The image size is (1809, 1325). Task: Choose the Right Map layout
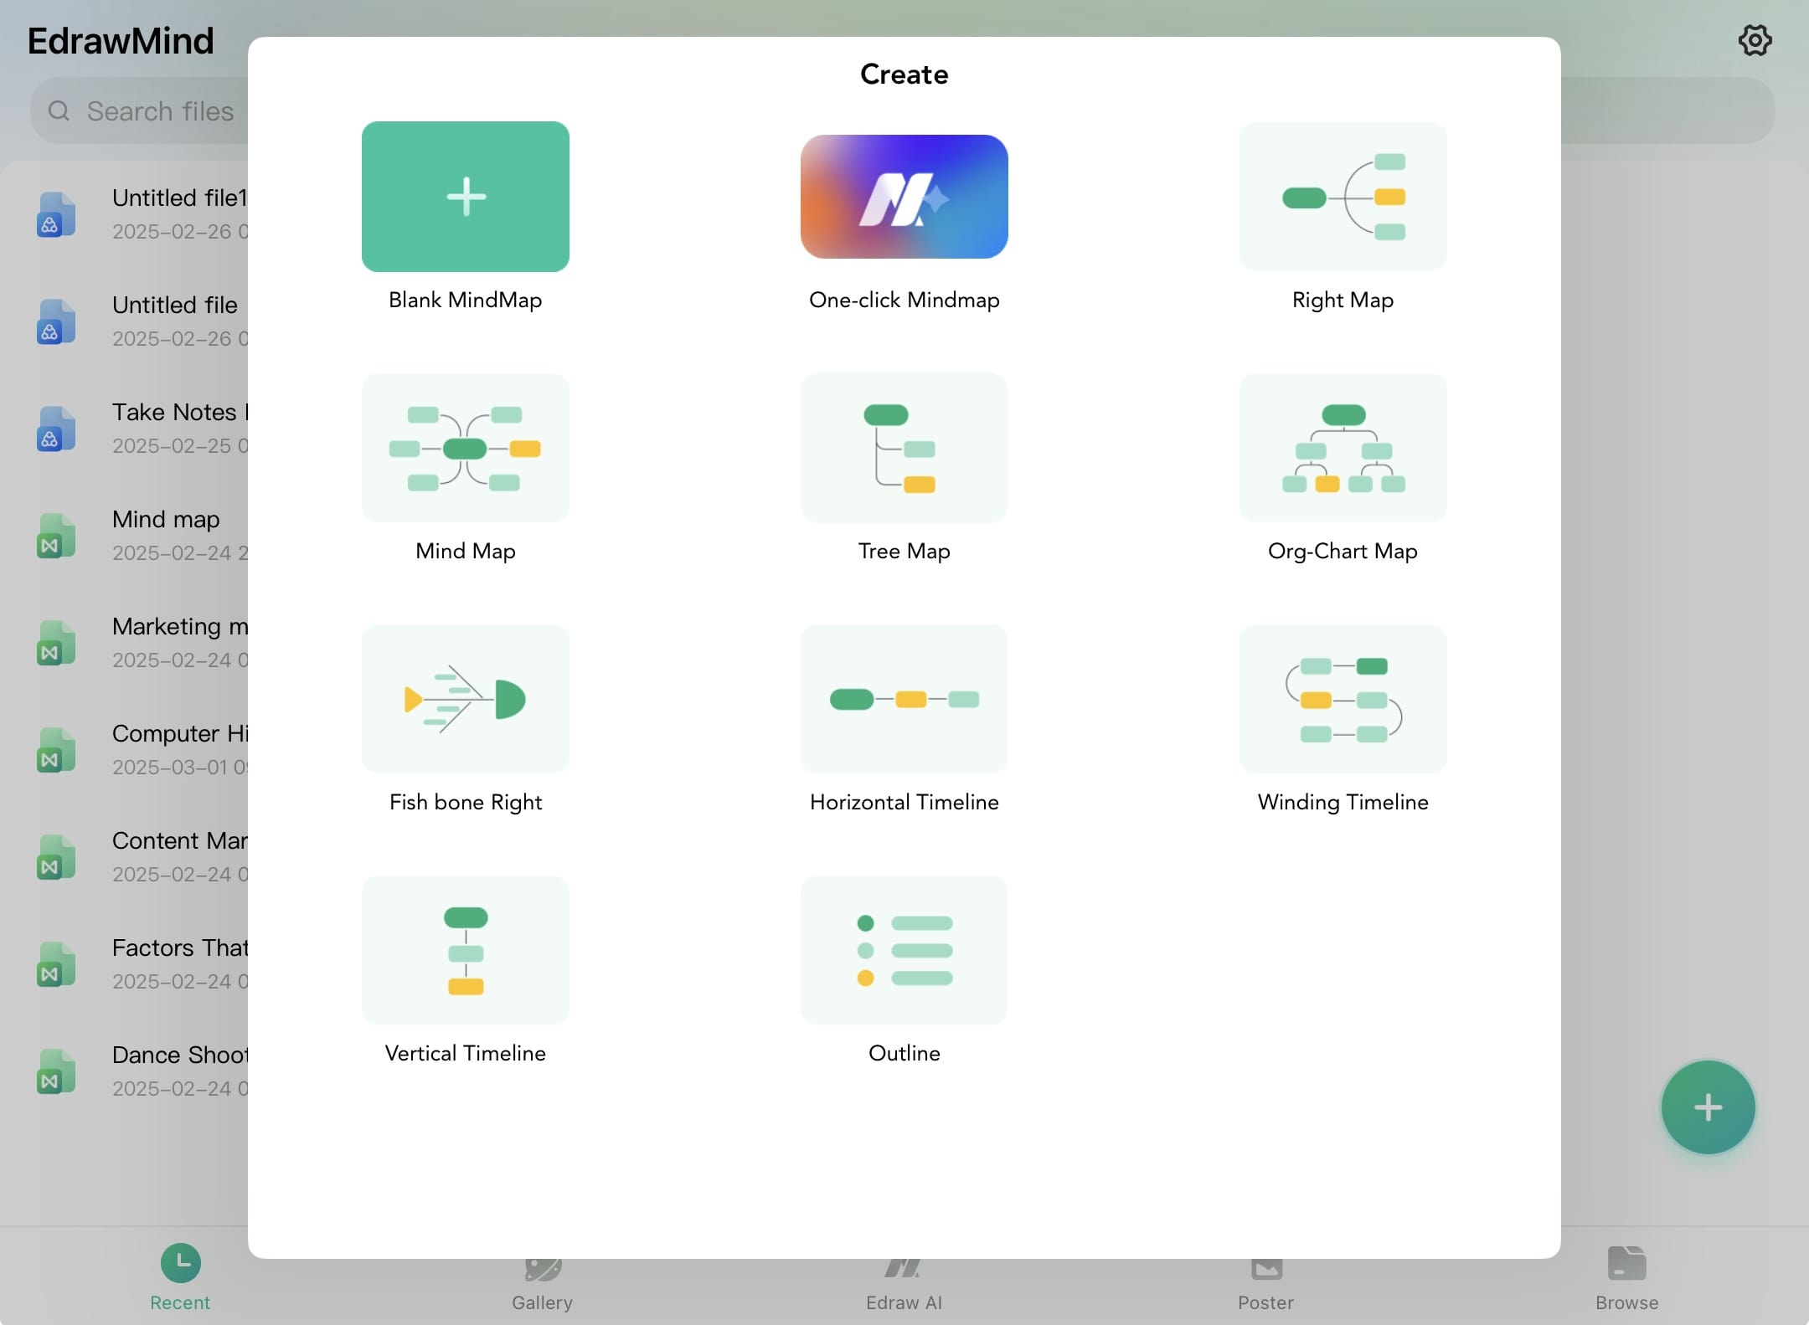(1343, 197)
